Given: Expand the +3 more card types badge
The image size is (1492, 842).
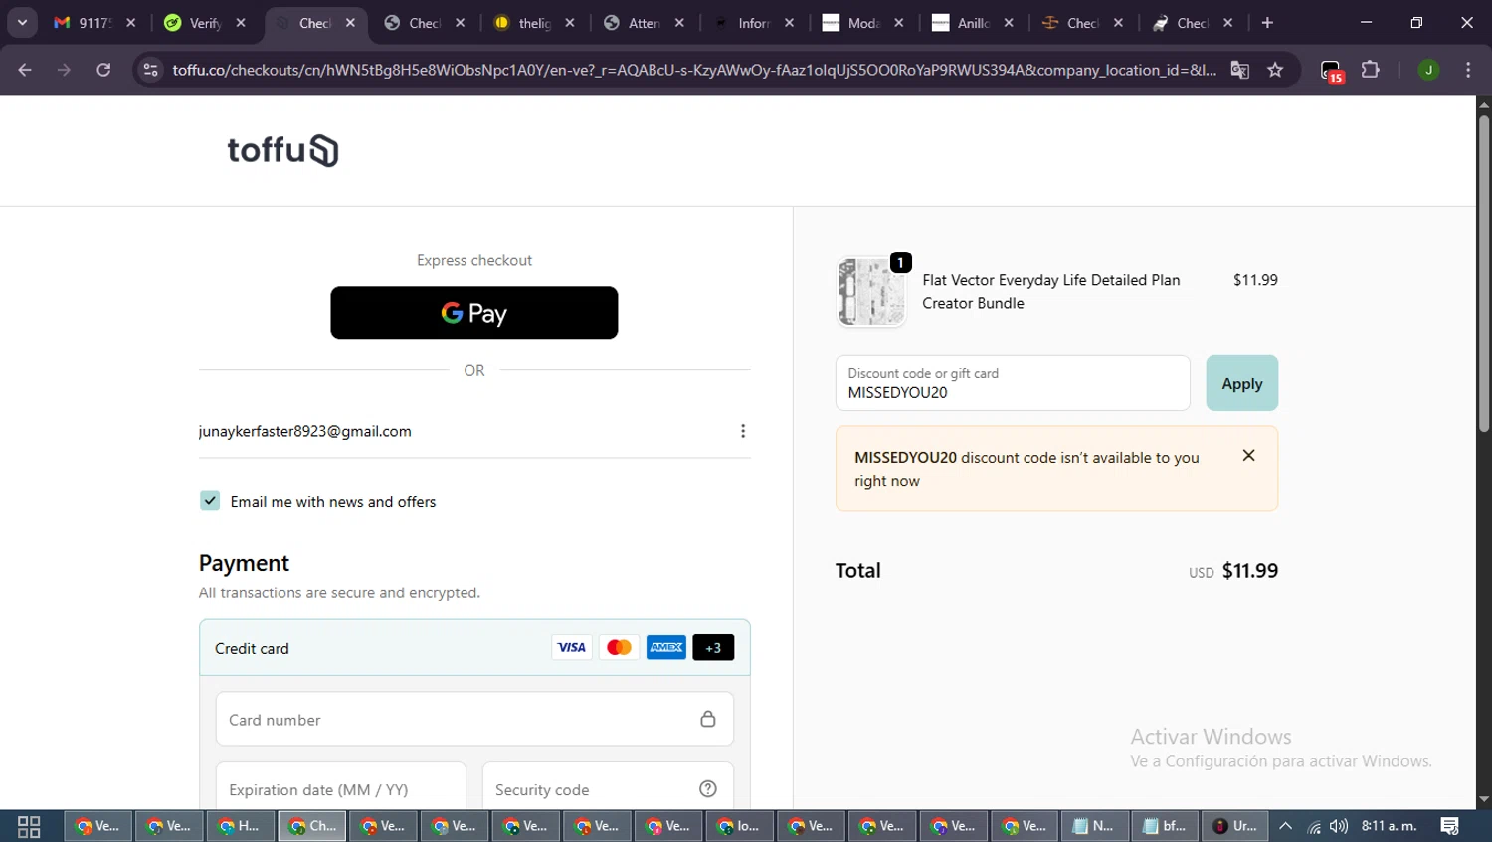Looking at the screenshot, I should 713,647.
